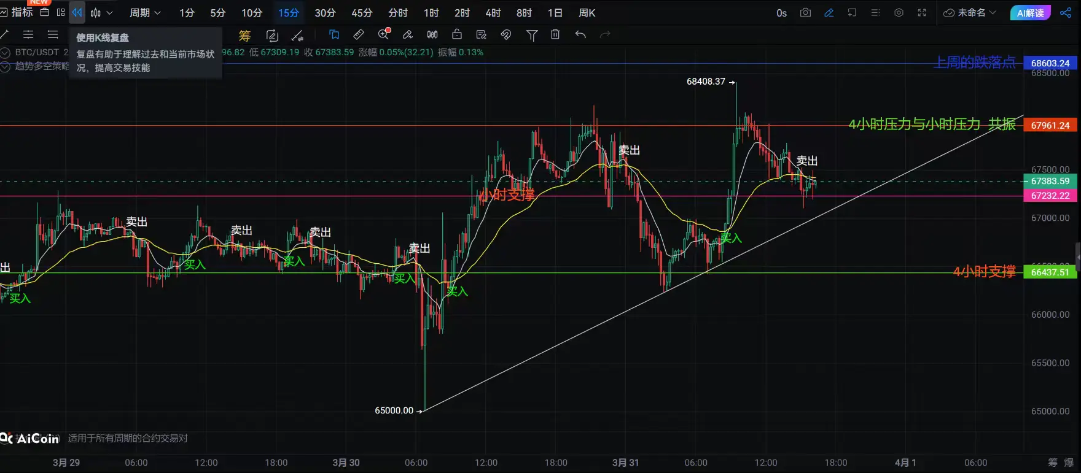Screen dimensions: 1081x473
Task: Click the 67961.24 red price label
Action: click(x=1050, y=125)
